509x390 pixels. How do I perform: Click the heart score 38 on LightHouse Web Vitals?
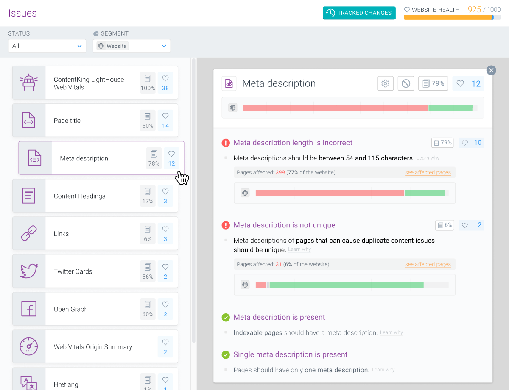[165, 83]
